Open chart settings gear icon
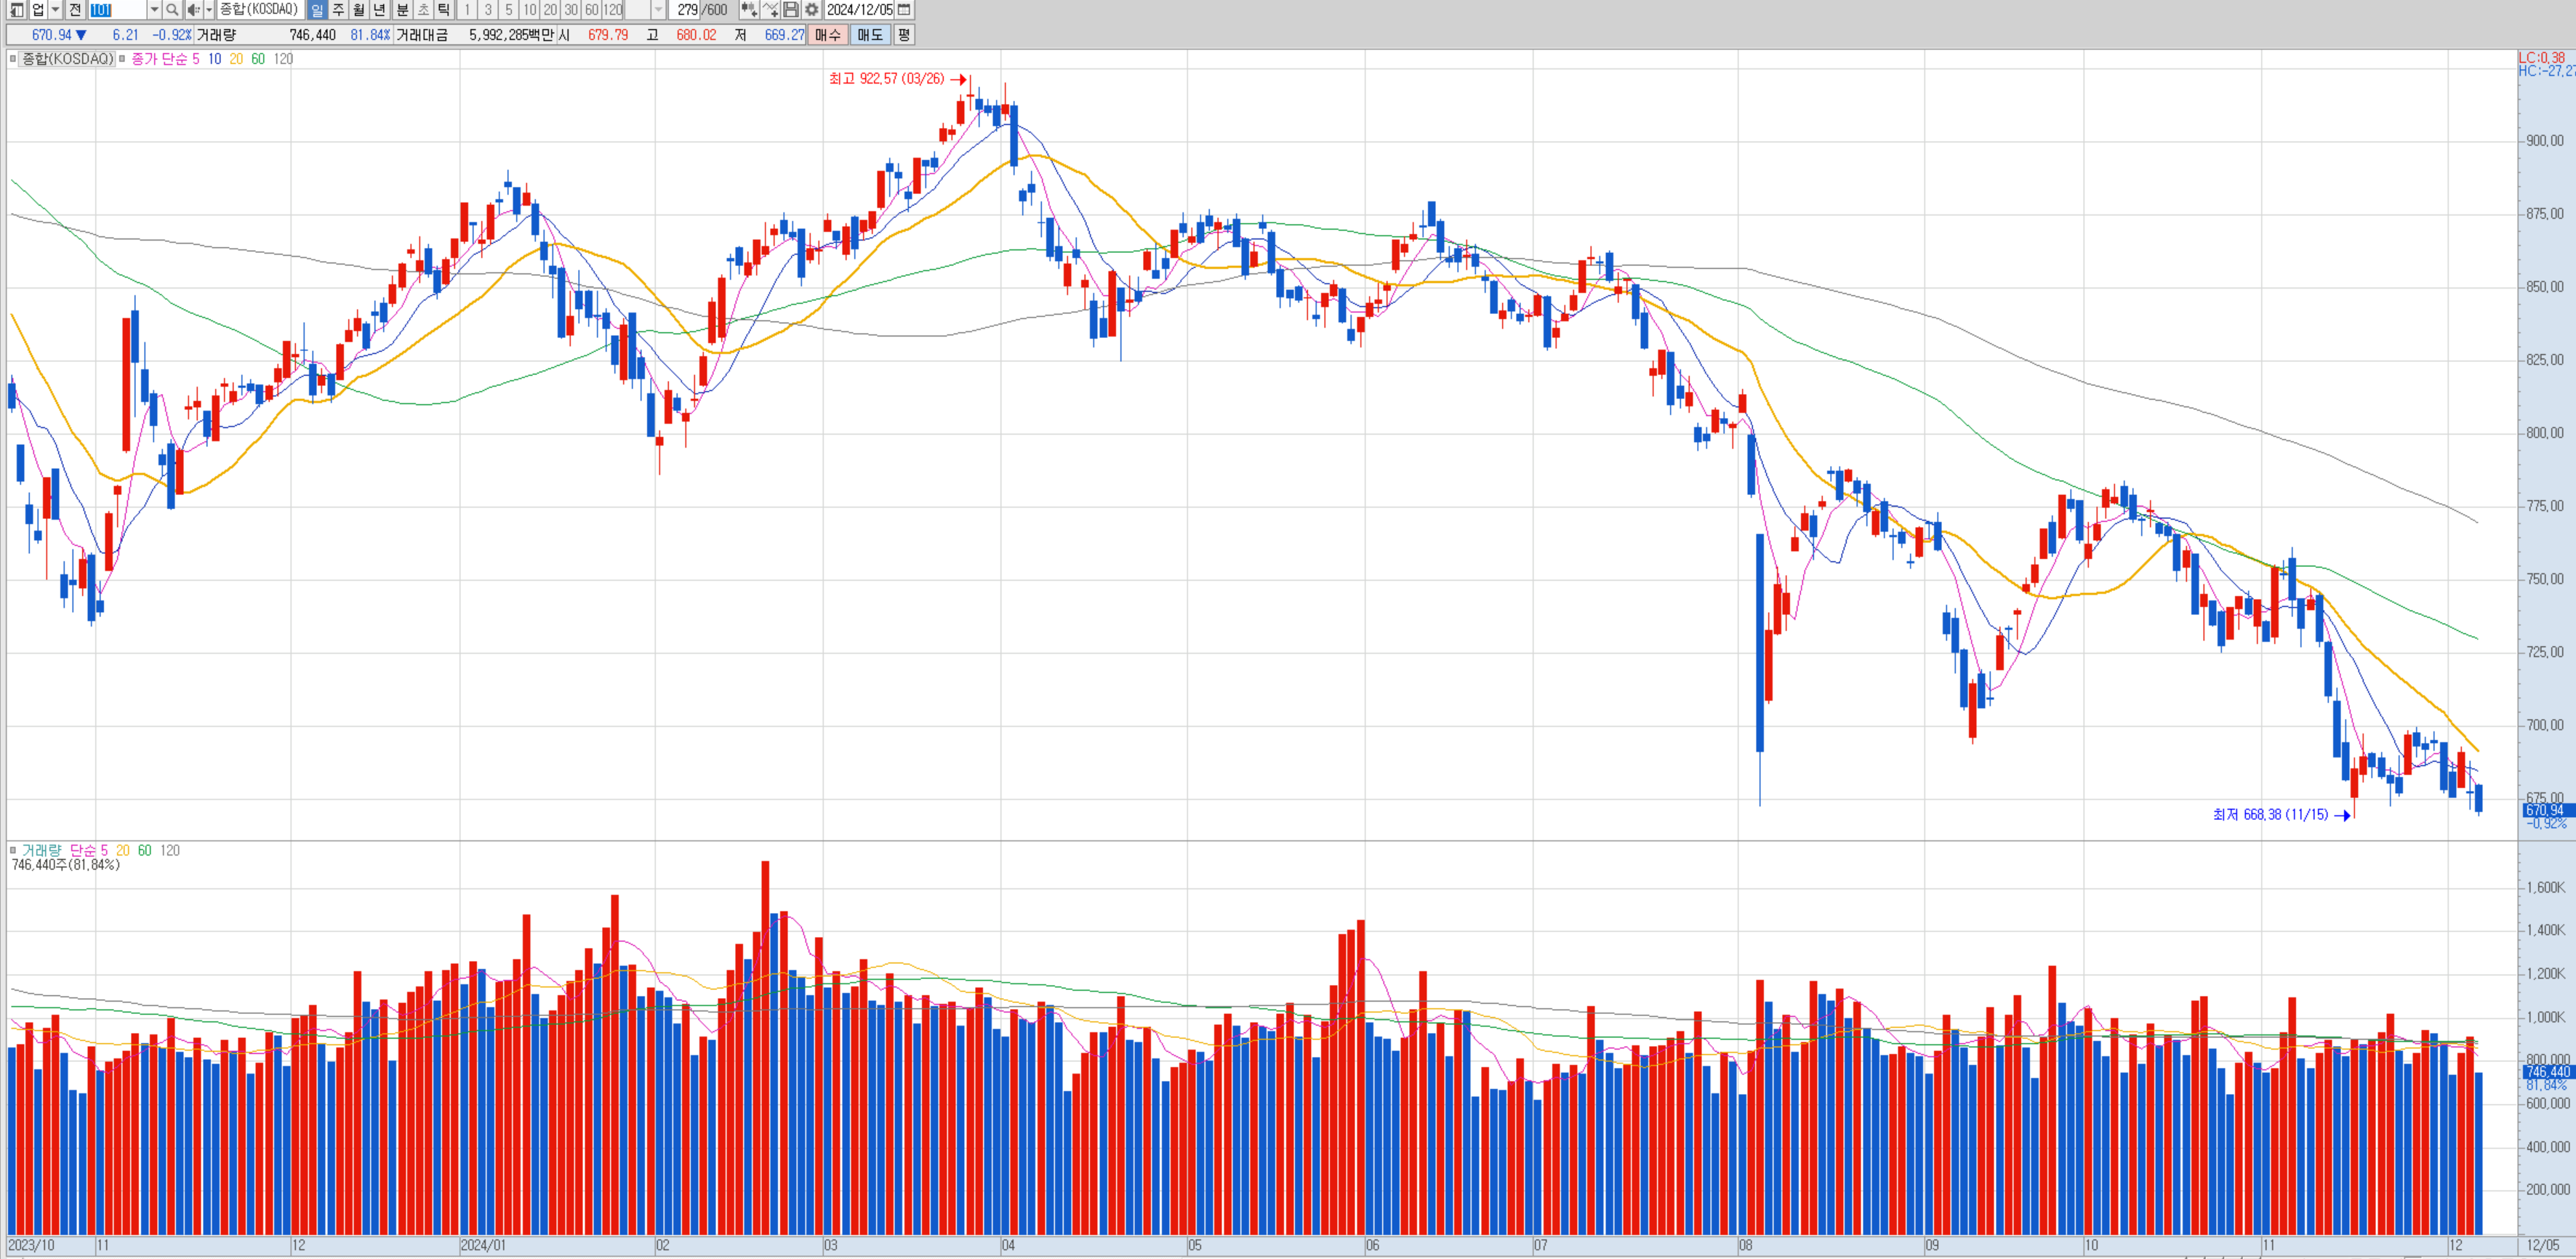2576x1259 pixels. click(x=812, y=10)
